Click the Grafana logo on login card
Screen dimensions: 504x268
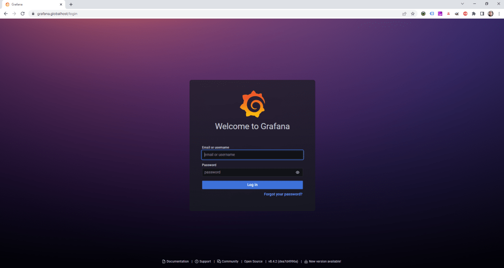pos(252,104)
